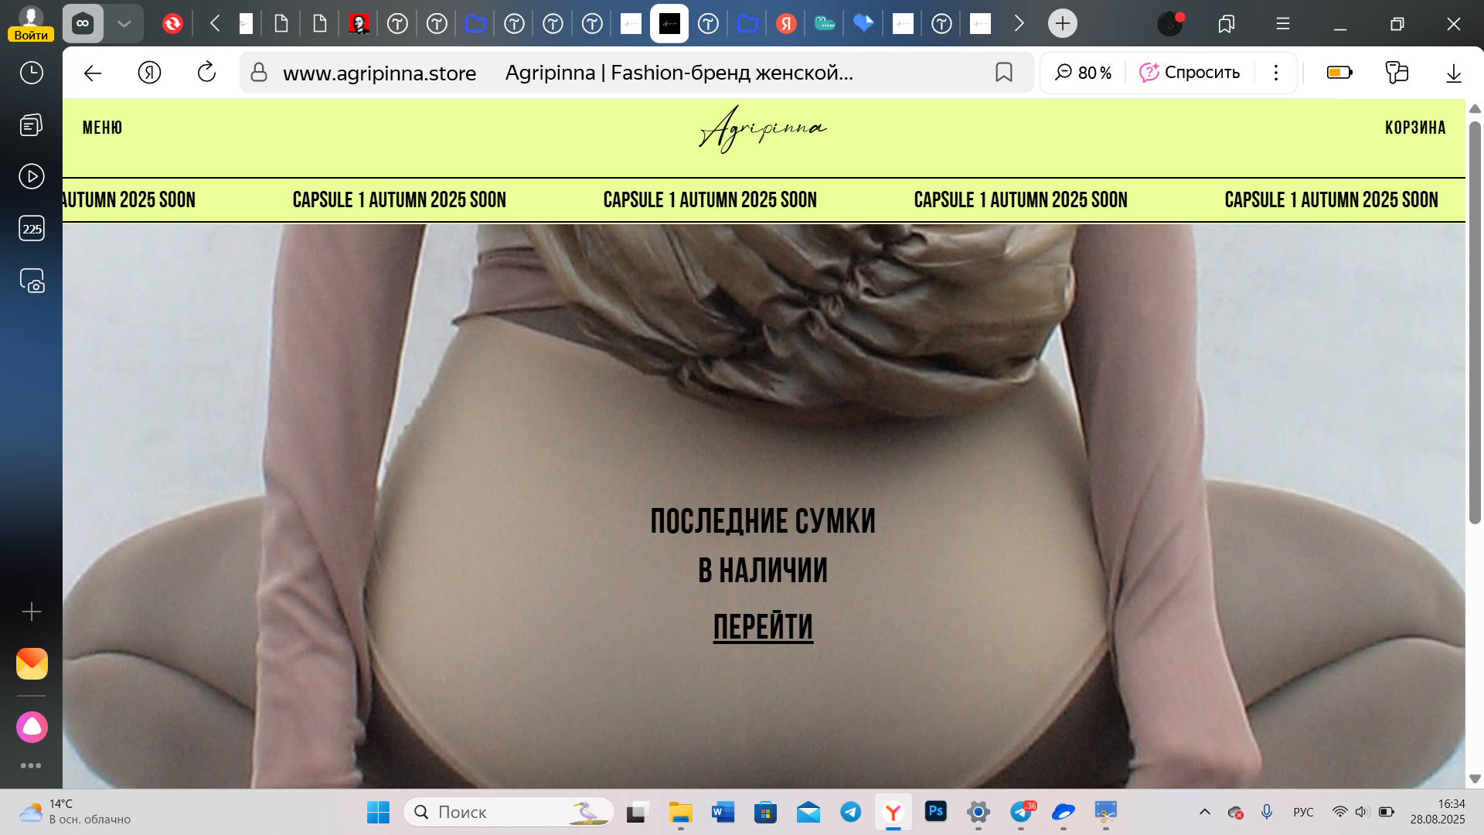
Task: Open Yandex Mail icon in sidebar
Action: (x=32, y=663)
